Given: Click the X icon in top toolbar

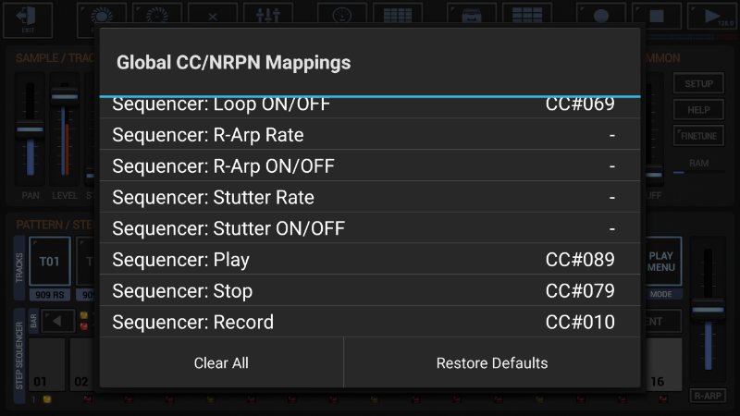Looking at the screenshot, I should tap(213, 16).
